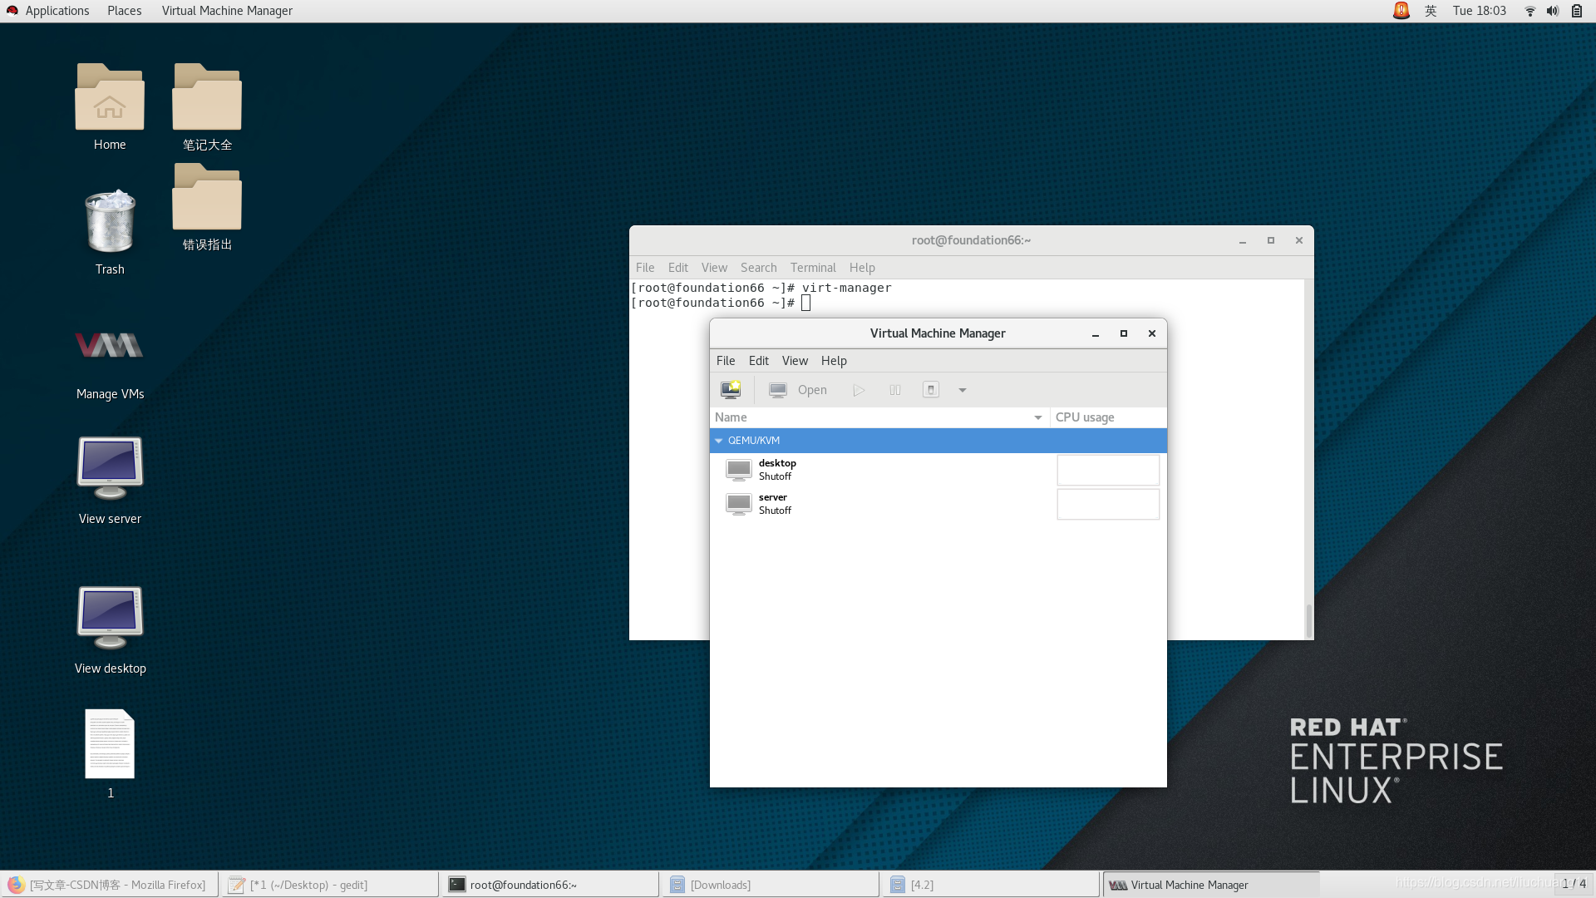The width and height of the screenshot is (1596, 898).
Task: Collapse the QEMU/KVM connection tree
Action: point(719,441)
